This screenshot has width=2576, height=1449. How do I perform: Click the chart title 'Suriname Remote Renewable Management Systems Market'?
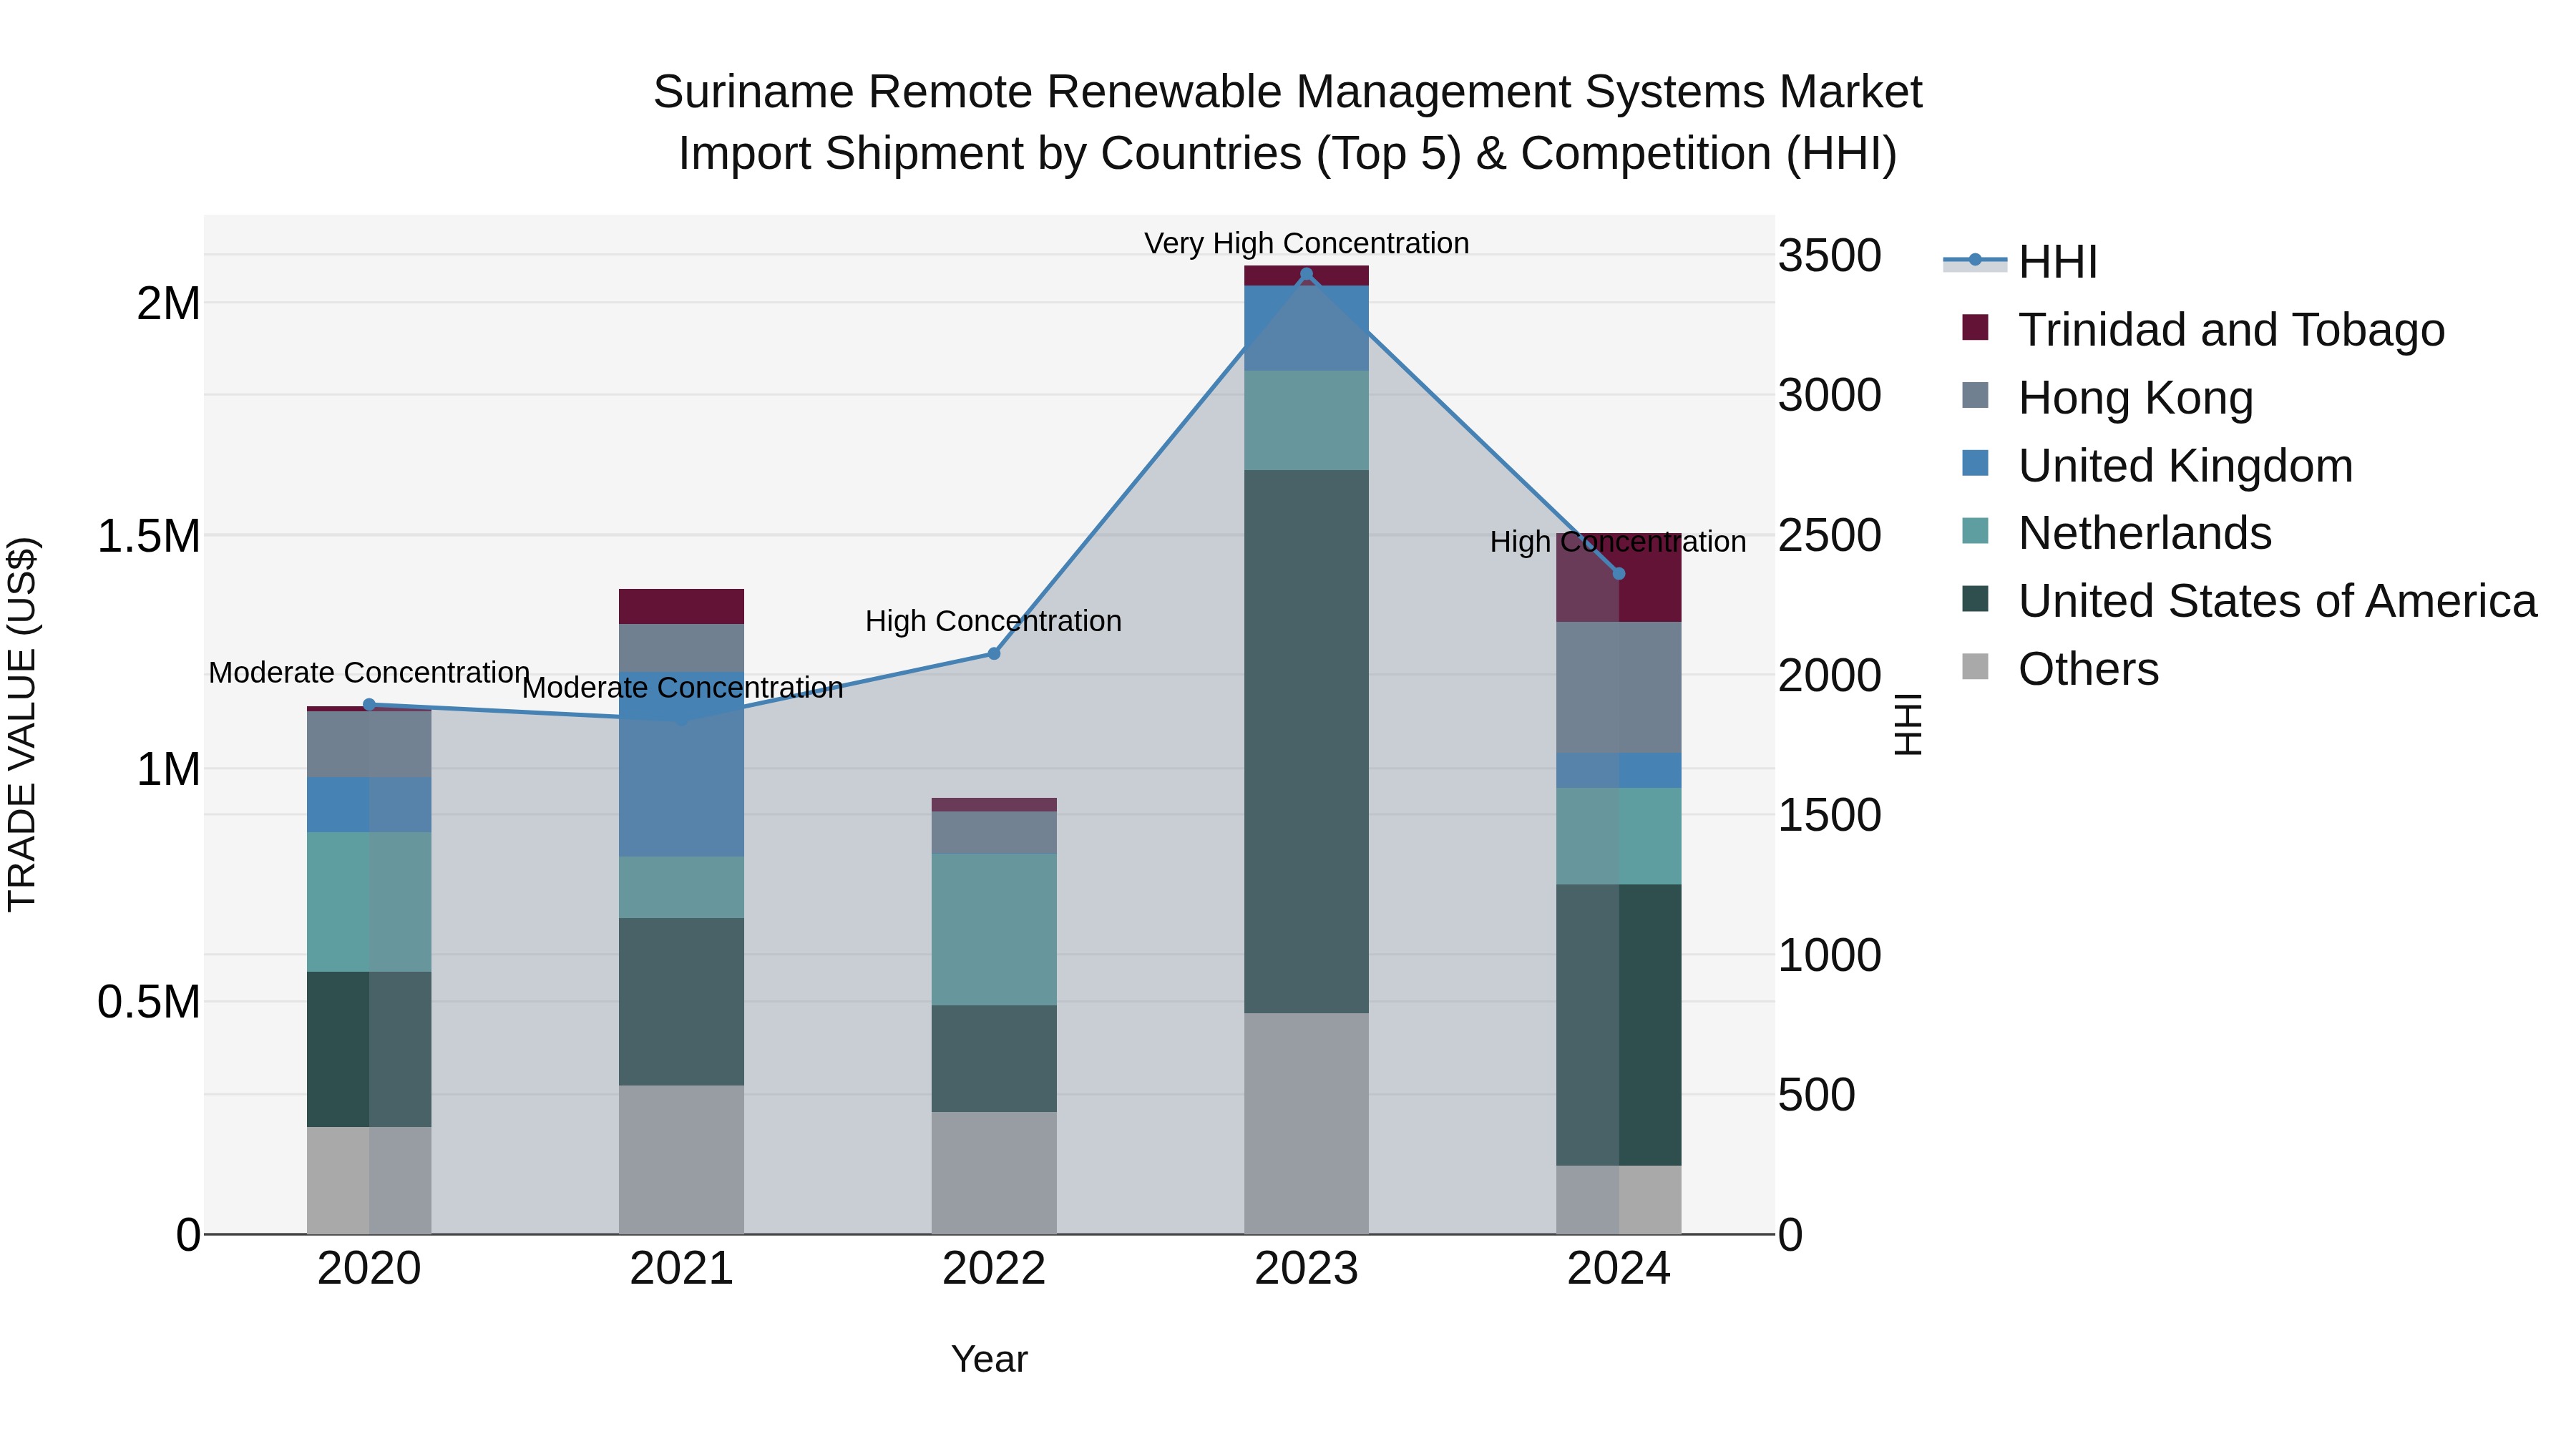tap(1288, 92)
